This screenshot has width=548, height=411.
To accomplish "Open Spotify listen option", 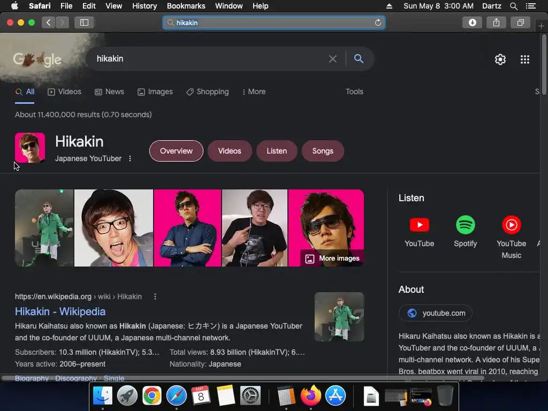I will pos(465,232).
